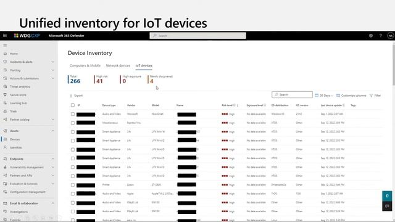Click the Incidents & alerts shield icon
Image resolution: width=395 pixels, height=222 pixels.
coord(5,62)
